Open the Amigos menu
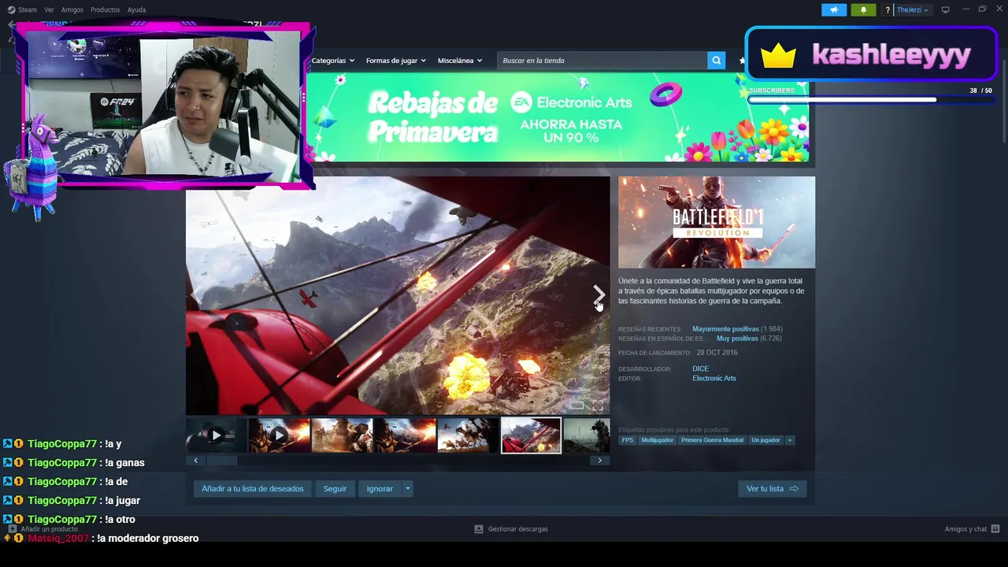This screenshot has width=1008, height=567. (72, 9)
